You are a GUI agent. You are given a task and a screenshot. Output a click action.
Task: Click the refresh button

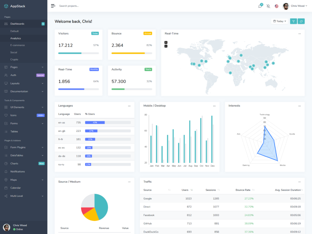[301, 21]
